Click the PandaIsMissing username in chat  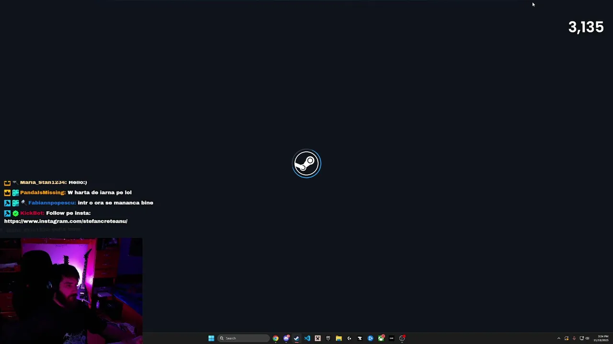tap(43, 193)
